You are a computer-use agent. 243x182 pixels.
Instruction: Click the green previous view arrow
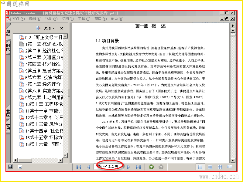(x=151, y=167)
